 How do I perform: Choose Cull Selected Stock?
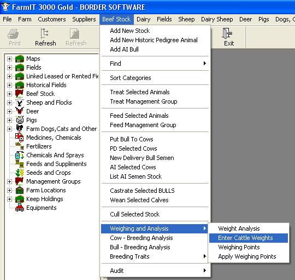point(155,214)
